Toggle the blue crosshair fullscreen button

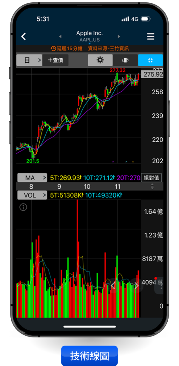[x=150, y=60]
